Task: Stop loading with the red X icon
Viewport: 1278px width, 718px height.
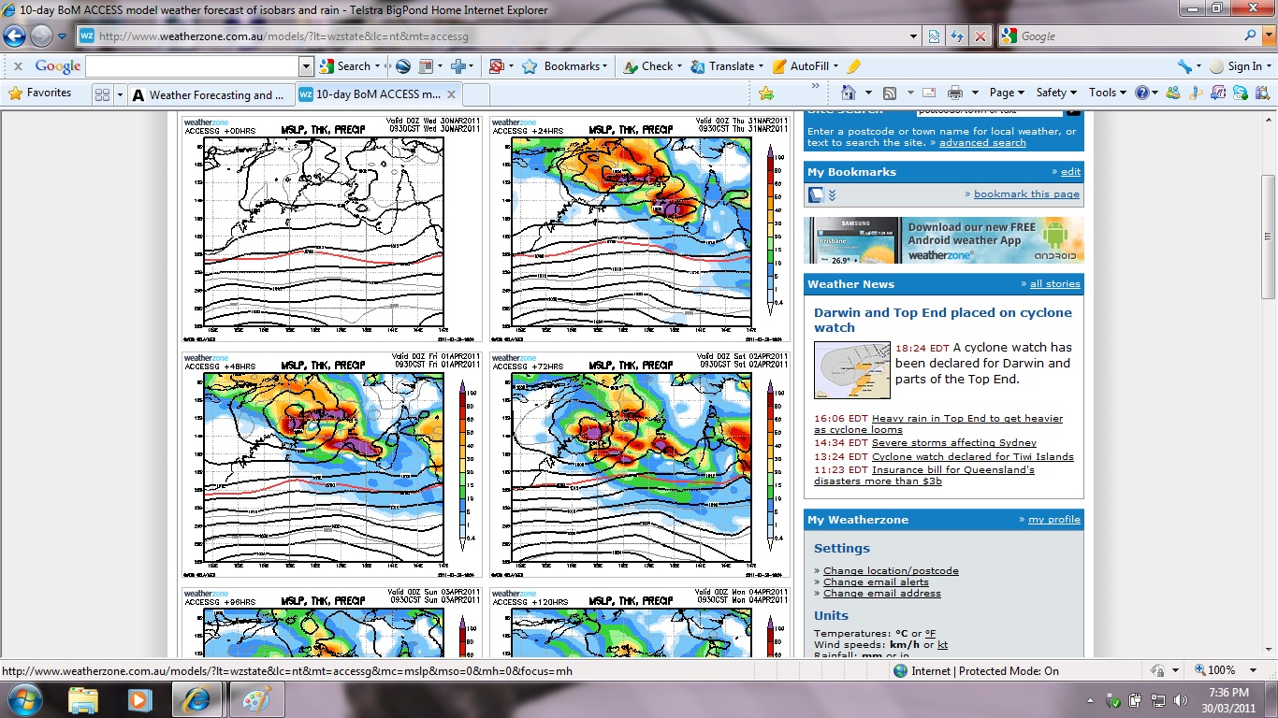Action: (x=980, y=36)
